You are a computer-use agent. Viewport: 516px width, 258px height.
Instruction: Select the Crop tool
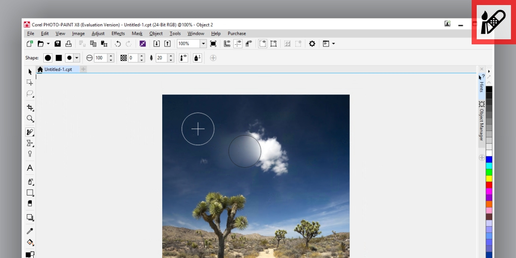click(x=30, y=107)
